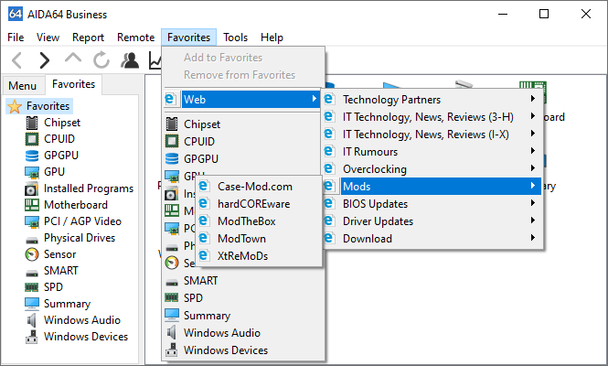Select Summary in the sidebar tree
608x366 pixels.
tap(67, 304)
